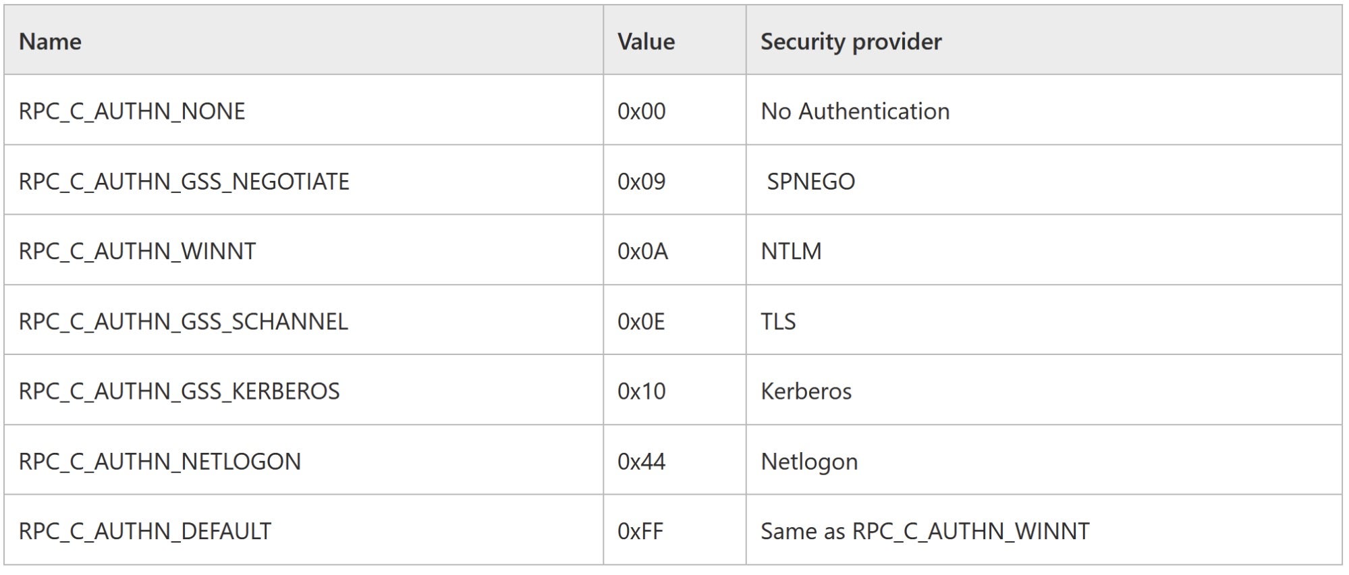1349x575 pixels.
Task: Click the 0x44 value cell
Action: 642,462
